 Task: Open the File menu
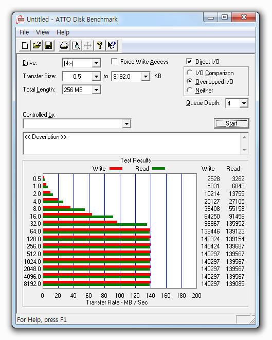[24, 32]
